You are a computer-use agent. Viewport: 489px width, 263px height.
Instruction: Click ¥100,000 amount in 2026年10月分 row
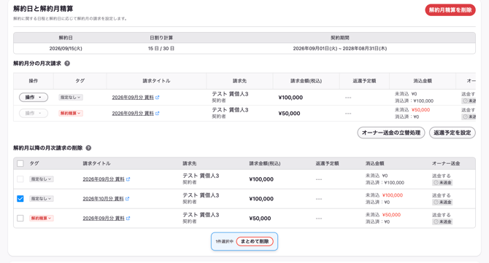click(x=261, y=199)
